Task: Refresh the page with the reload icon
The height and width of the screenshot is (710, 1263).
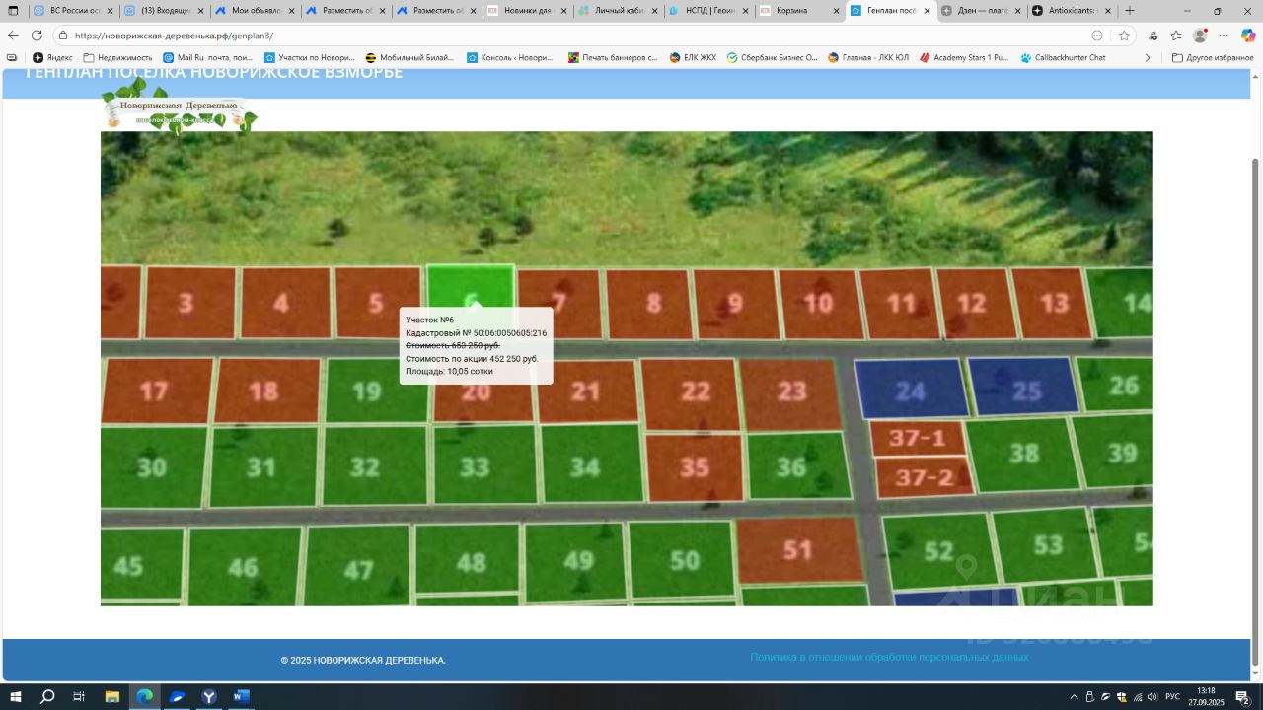Action: click(x=37, y=35)
